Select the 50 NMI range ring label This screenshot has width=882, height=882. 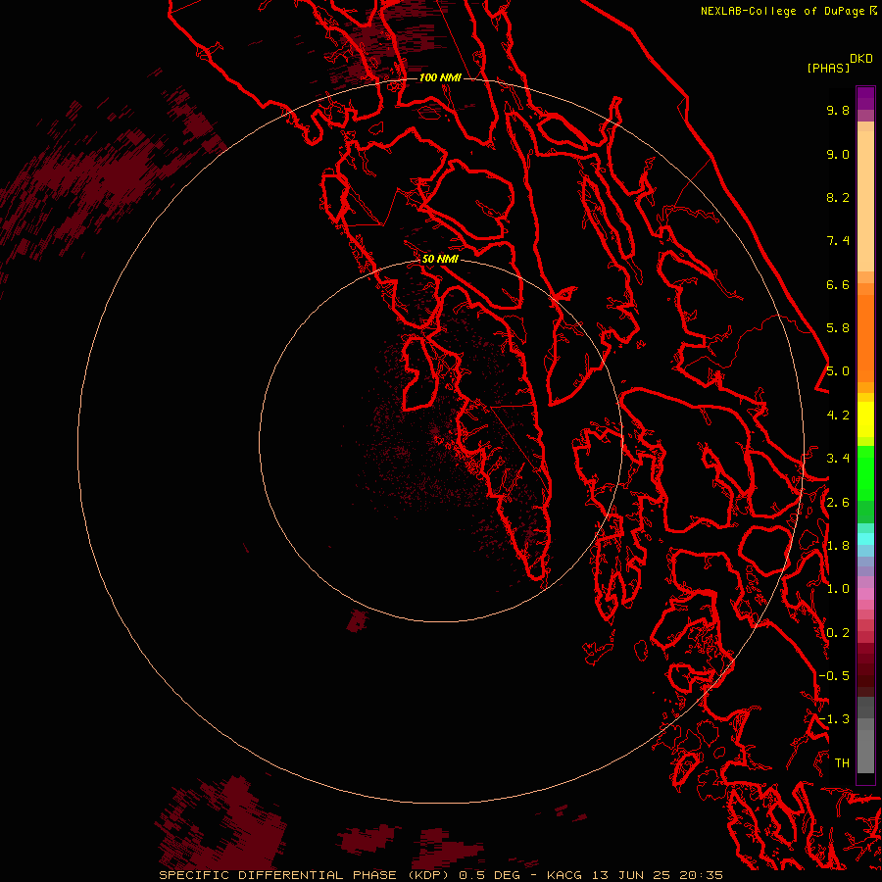[440, 259]
